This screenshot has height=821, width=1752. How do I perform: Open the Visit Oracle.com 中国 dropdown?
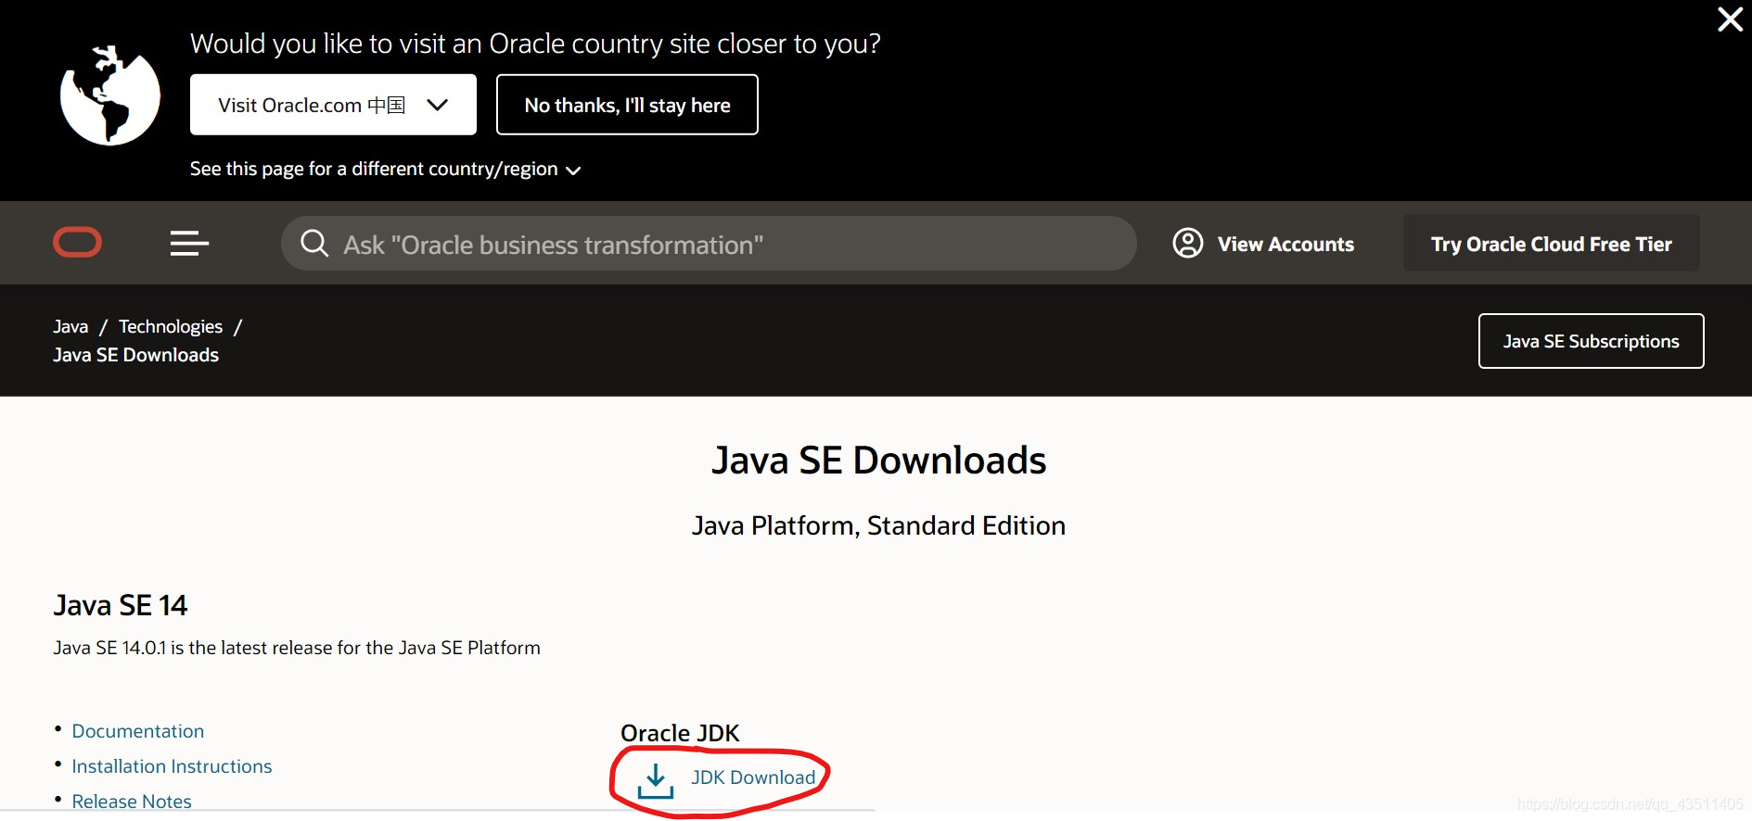[333, 105]
